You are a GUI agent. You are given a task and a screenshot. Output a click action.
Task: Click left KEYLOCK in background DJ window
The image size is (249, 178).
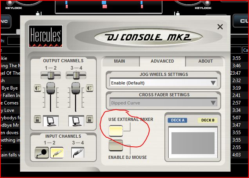tap(14, 8)
